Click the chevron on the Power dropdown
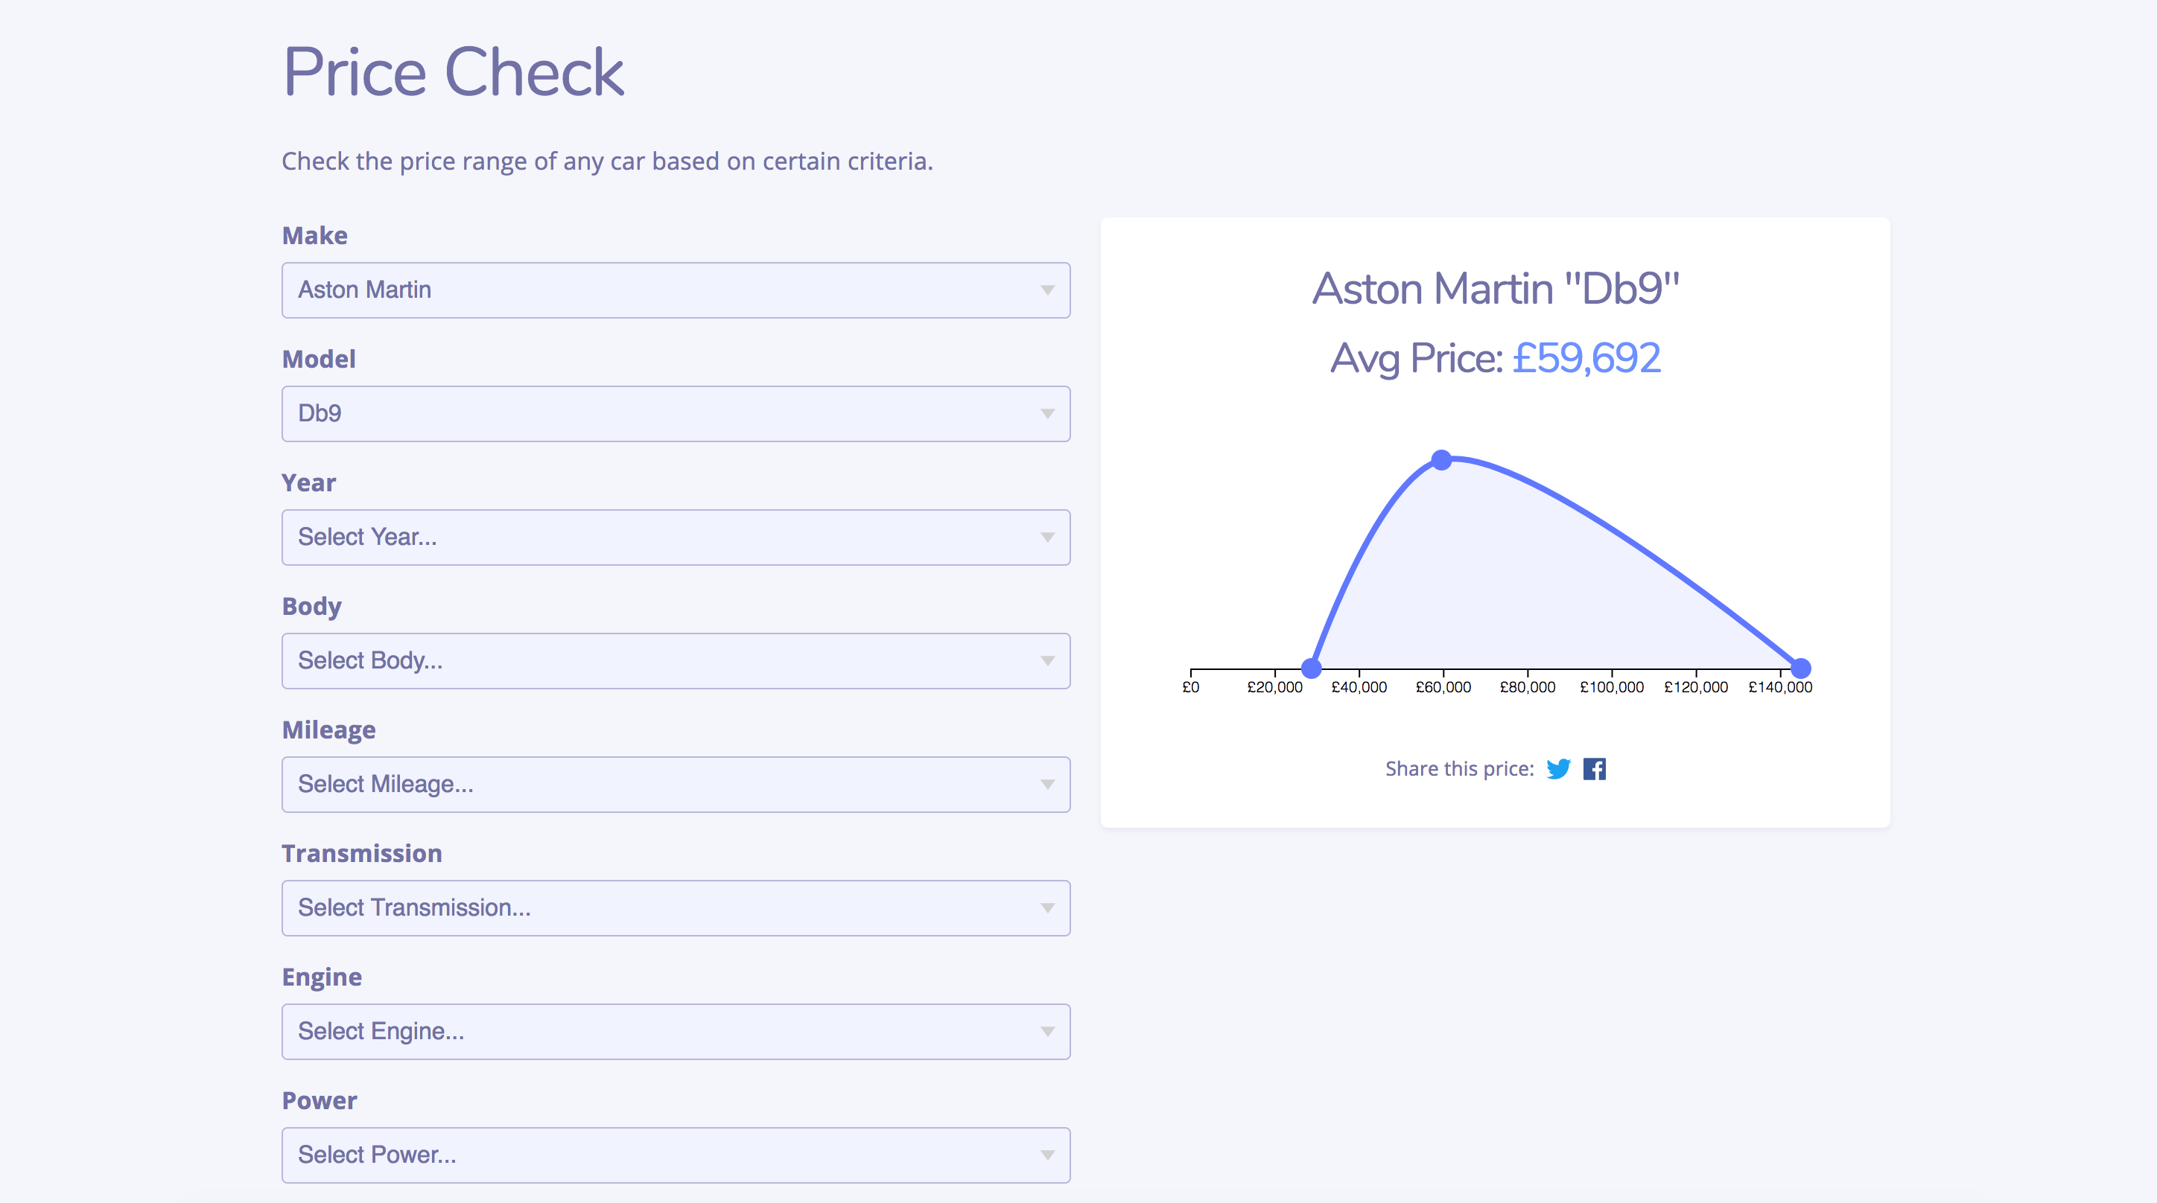 click(1046, 1155)
